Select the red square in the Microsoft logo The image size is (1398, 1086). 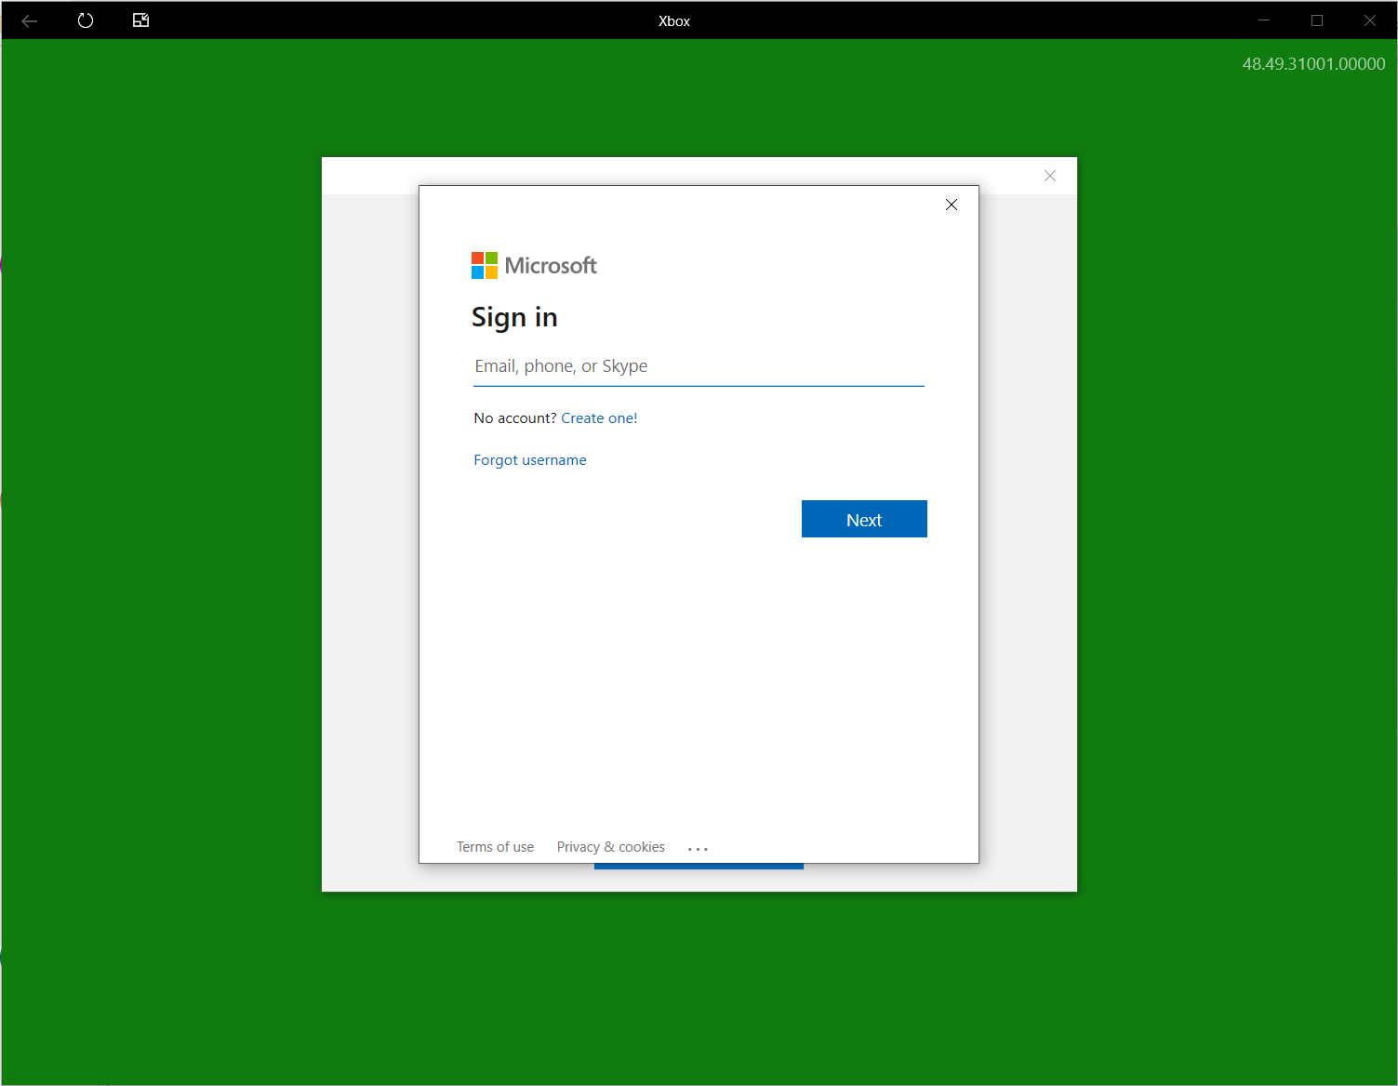(x=479, y=259)
